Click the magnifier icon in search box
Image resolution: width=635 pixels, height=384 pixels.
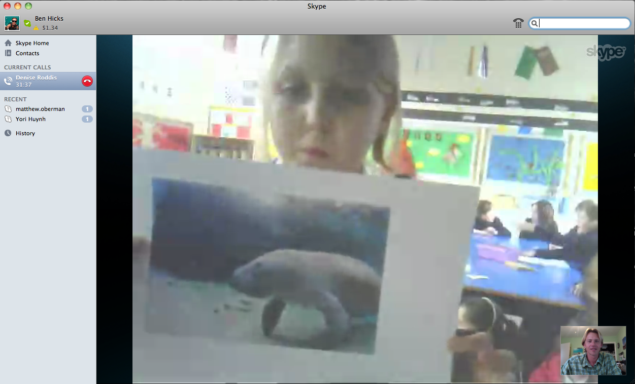click(534, 23)
